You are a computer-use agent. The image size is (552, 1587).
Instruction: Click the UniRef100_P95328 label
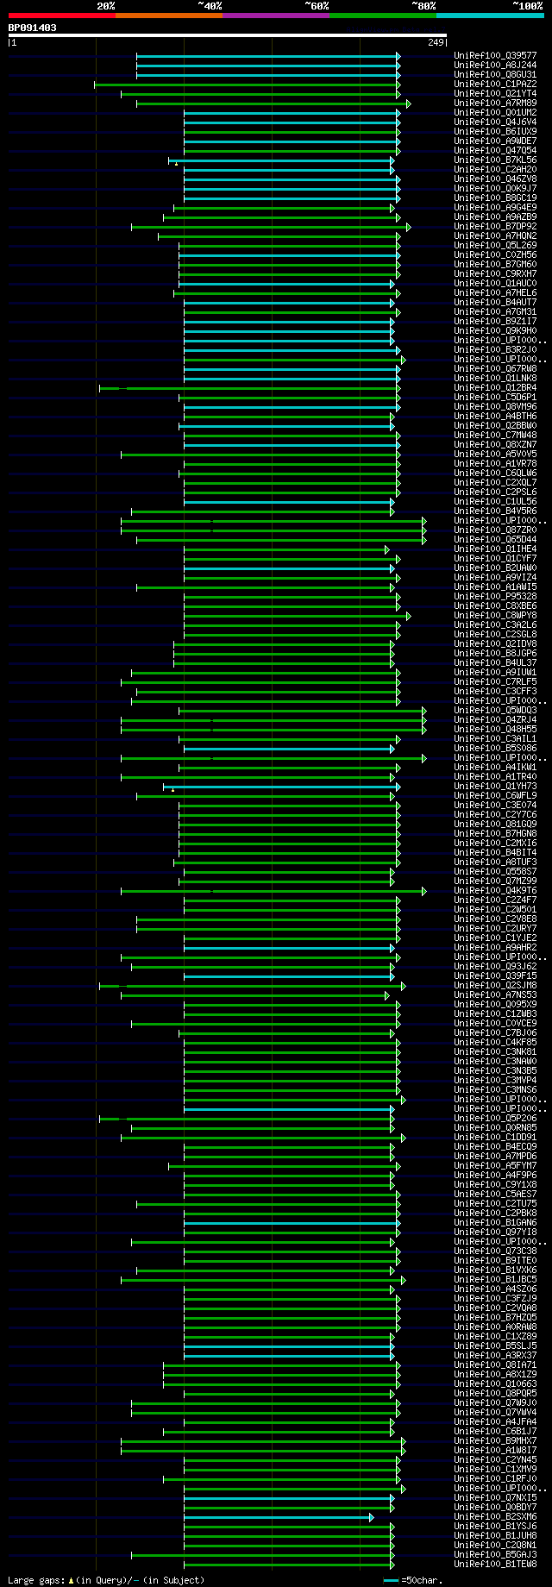click(x=495, y=596)
